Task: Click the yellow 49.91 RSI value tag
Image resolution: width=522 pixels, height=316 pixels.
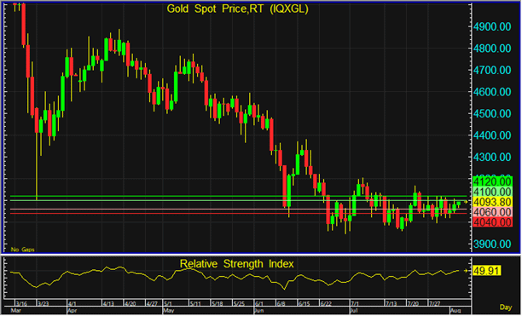Action: coord(487,271)
